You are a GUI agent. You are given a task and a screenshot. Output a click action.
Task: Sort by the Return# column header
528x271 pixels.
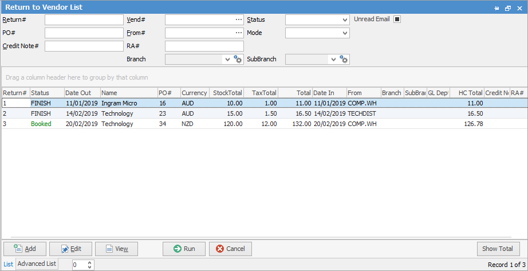(16, 93)
